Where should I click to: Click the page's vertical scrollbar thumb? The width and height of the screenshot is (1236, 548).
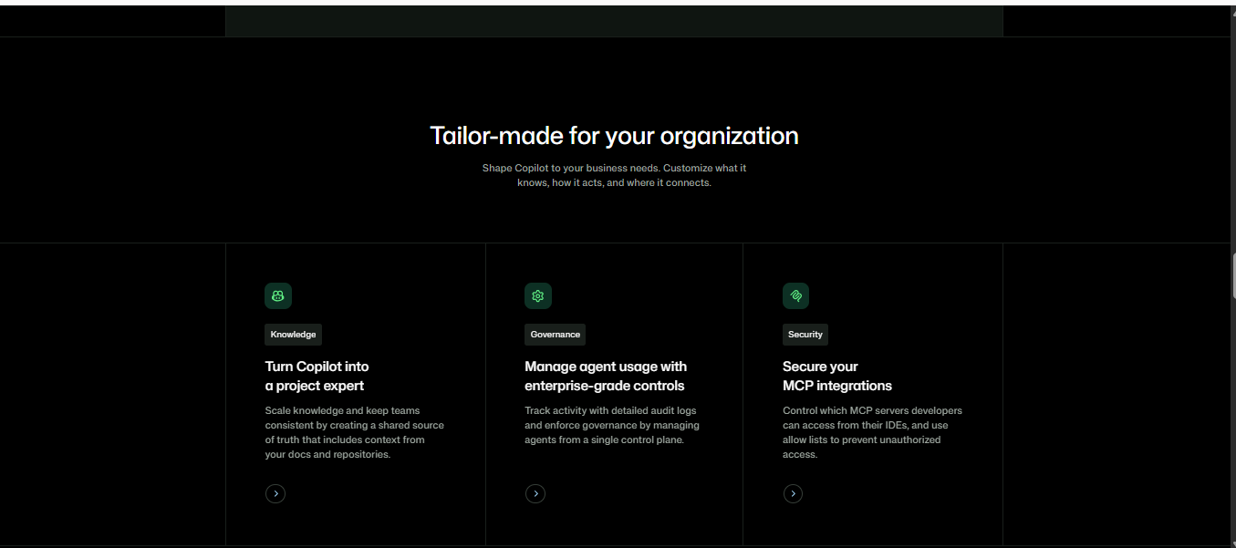point(1233,276)
